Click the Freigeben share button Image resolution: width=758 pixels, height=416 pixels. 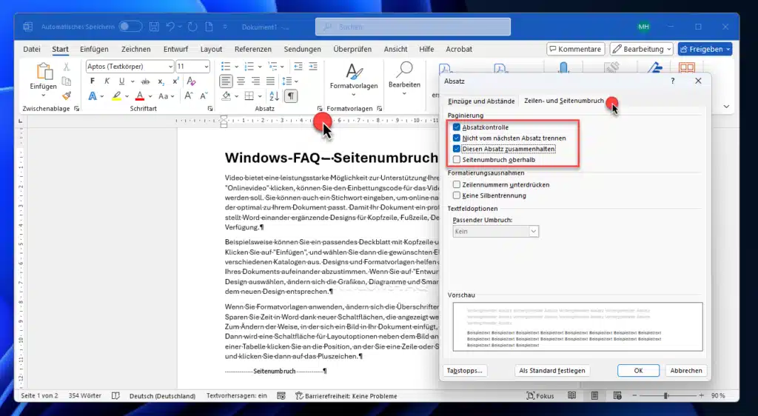pos(705,49)
